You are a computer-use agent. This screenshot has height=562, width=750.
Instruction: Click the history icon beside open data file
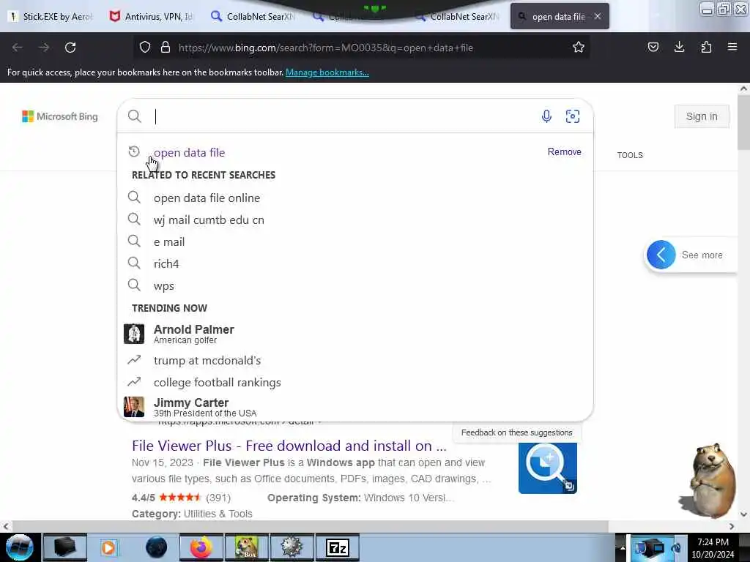pos(135,151)
